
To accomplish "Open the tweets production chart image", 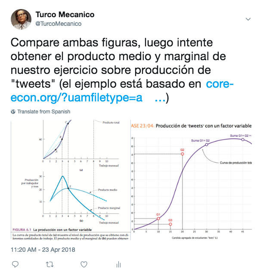I will click(192, 180).
